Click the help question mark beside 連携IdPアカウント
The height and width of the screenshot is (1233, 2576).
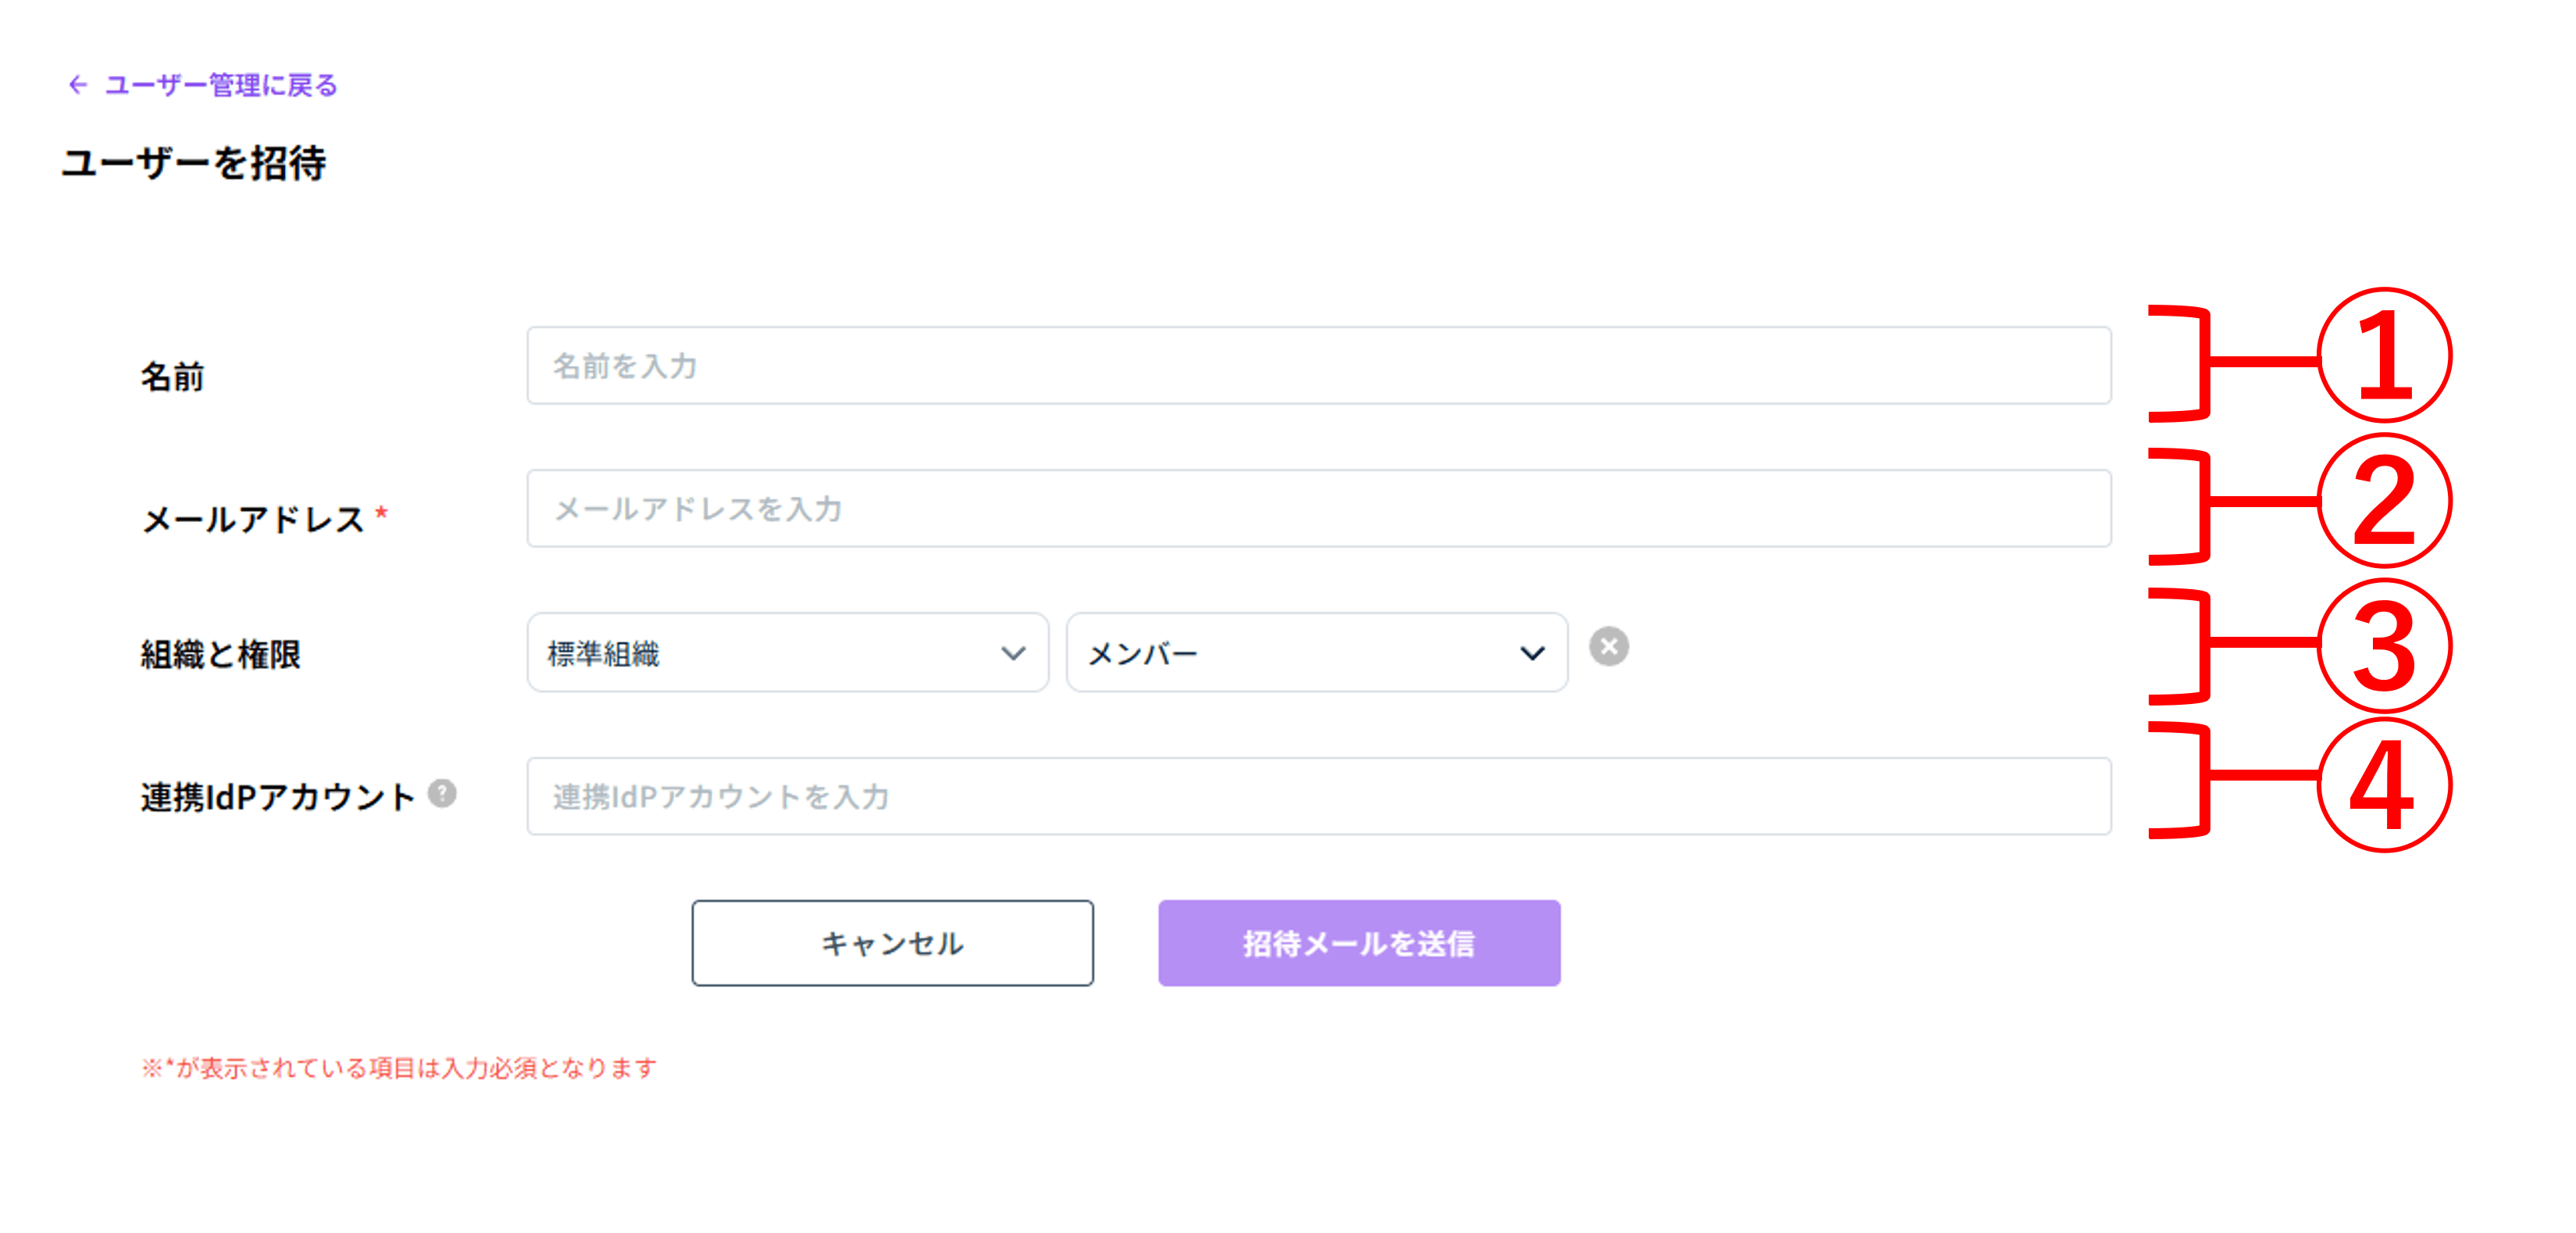(442, 793)
